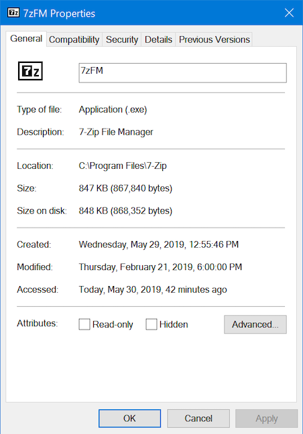
Task: Click the 'Location:' label
Action: tap(35, 166)
